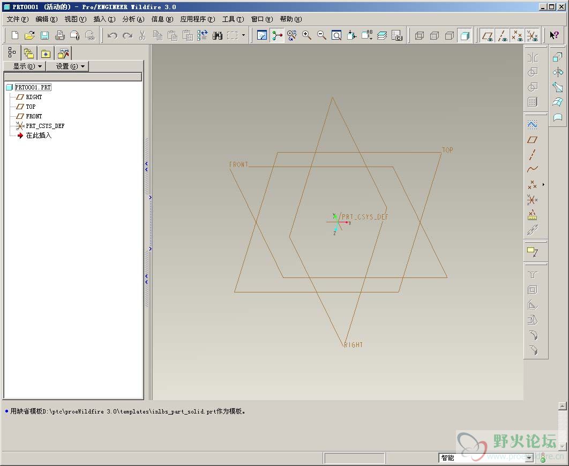Switch to wireframe display
The width and height of the screenshot is (569, 466).
(420, 35)
